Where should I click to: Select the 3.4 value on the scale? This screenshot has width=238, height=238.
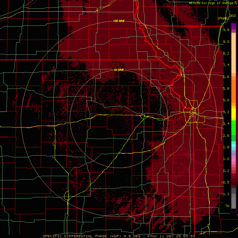click(226, 124)
